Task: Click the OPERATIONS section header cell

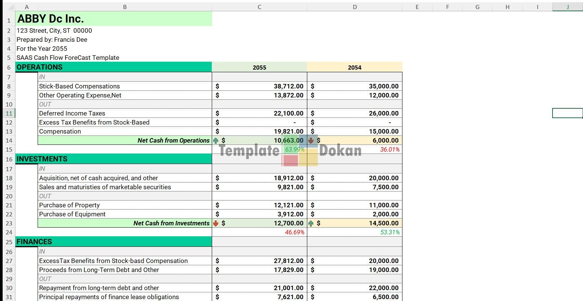Action: (114, 67)
